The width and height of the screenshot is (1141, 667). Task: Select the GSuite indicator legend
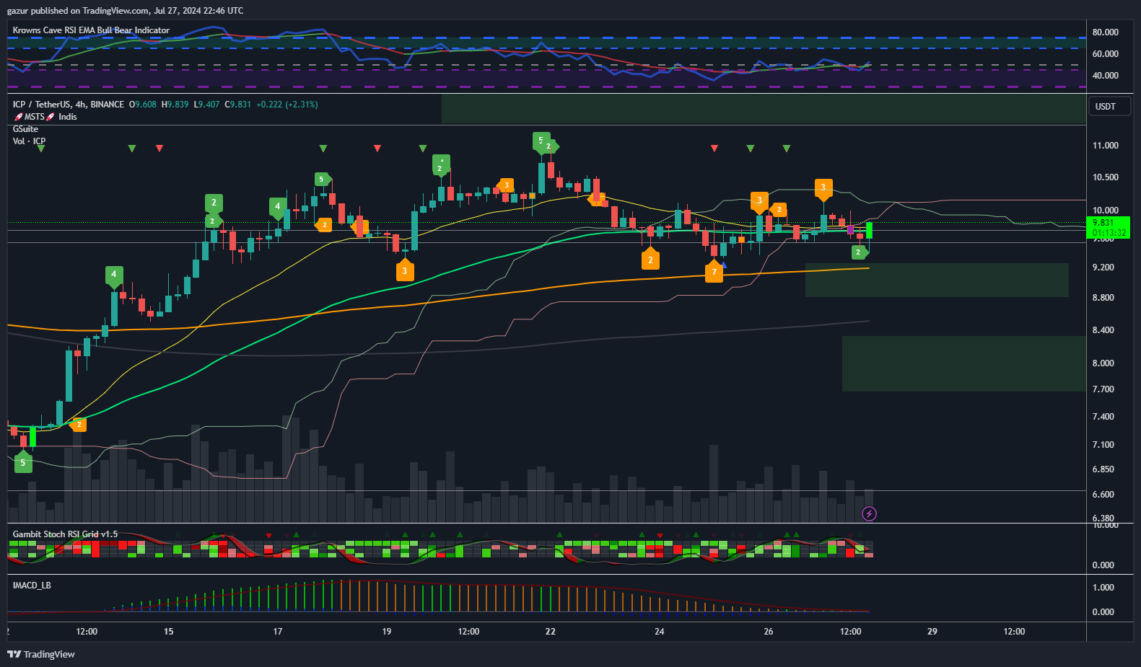point(25,129)
